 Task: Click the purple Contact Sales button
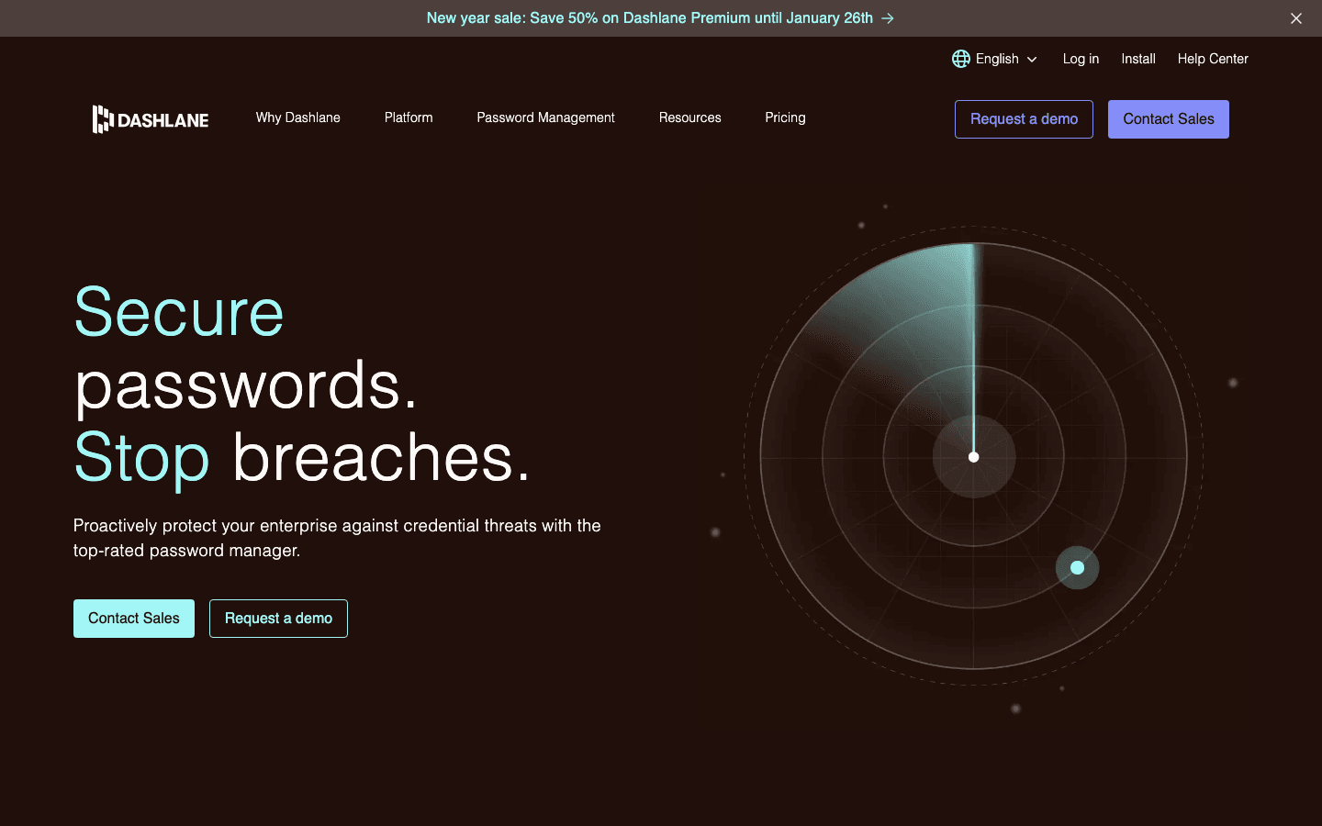tap(1168, 118)
